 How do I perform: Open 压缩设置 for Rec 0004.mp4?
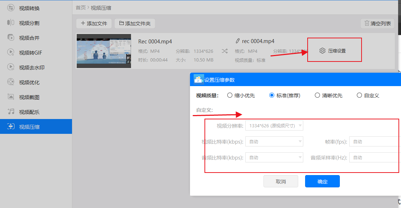coord(333,51)
